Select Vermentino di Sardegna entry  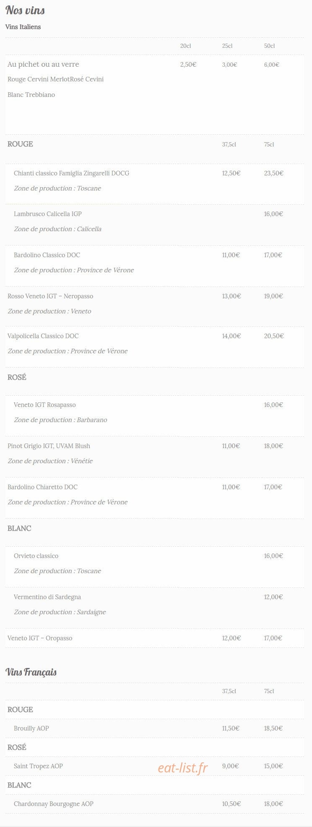47,597
